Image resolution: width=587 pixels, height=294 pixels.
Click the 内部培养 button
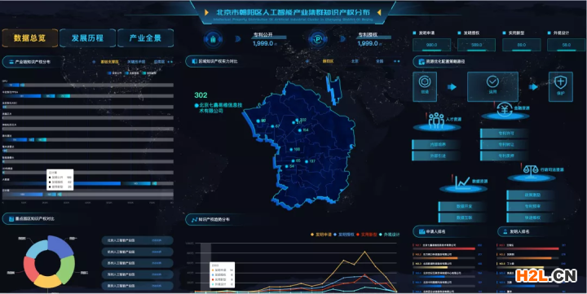pyautogui.click(x=436, y=145)
